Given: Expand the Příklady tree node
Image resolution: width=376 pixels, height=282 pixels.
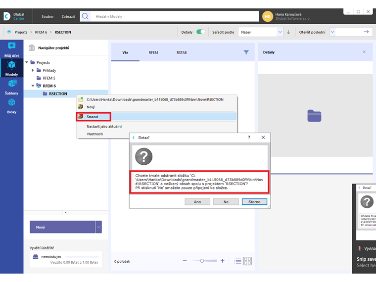Looking at the screenshot, I should coord(33,70).
